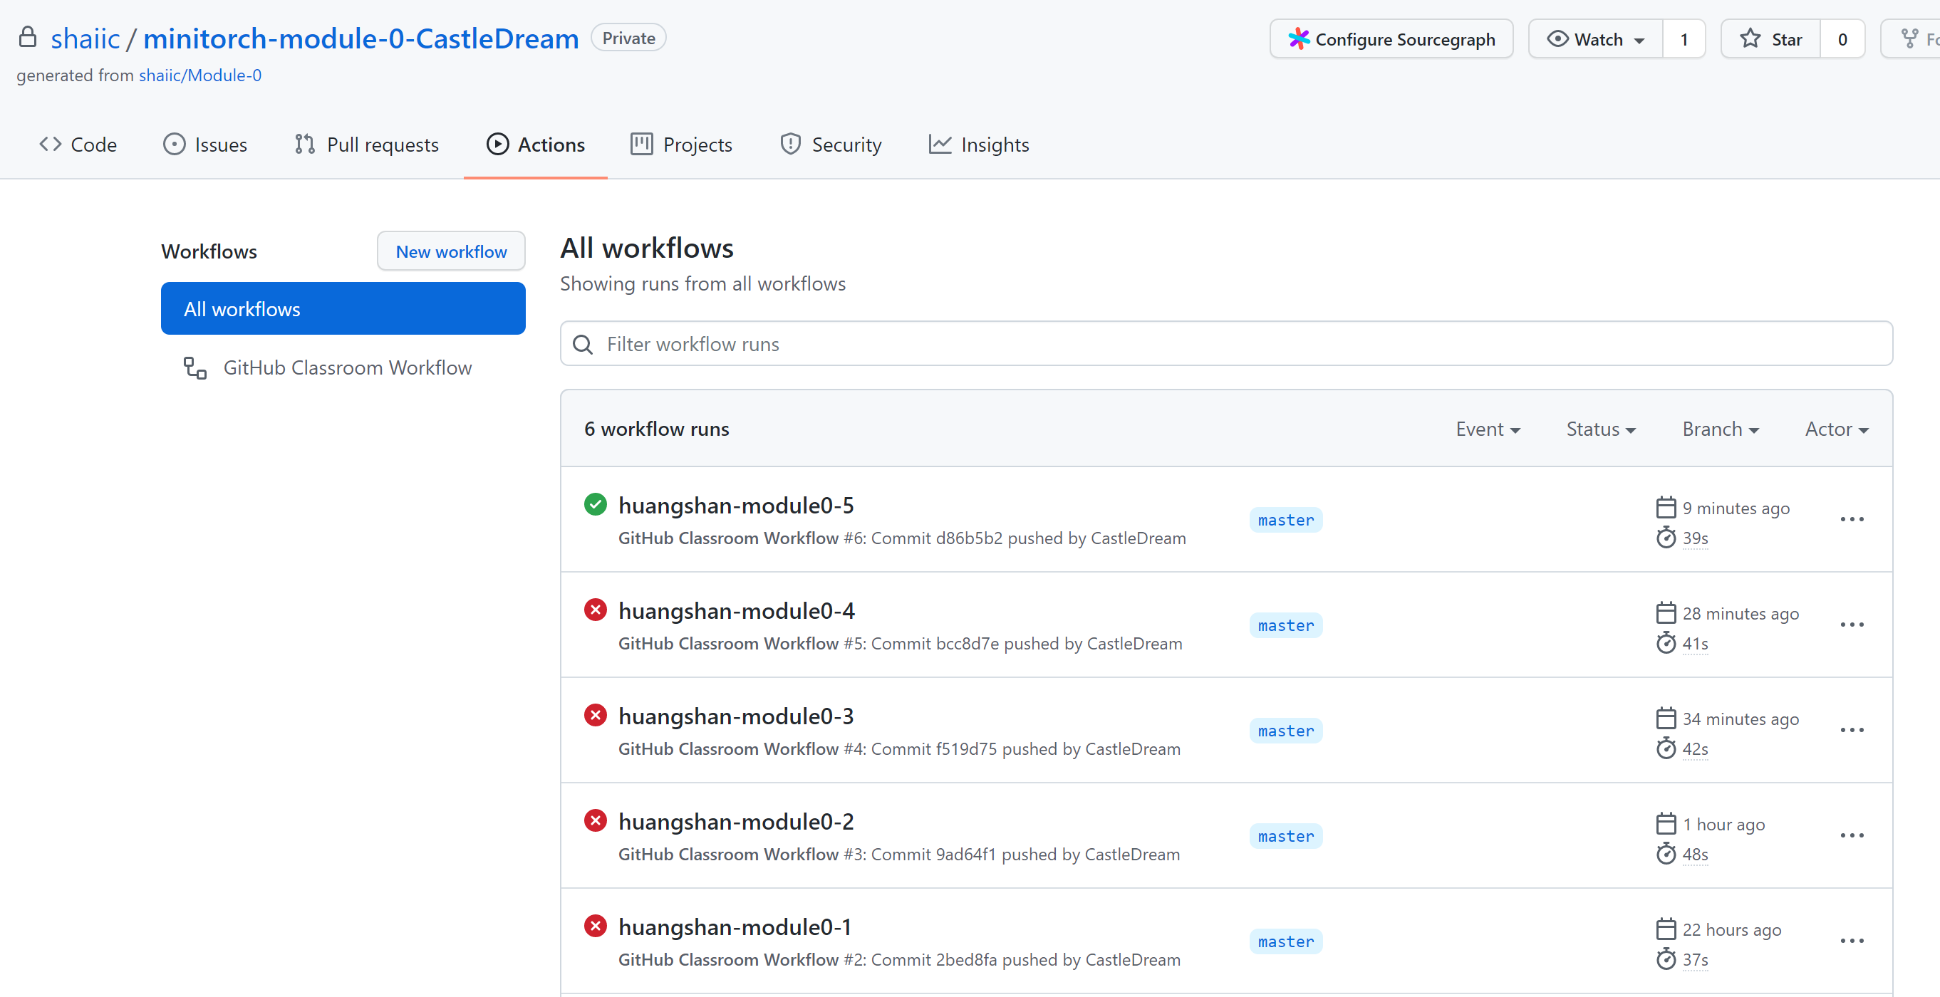The height and width of the screenshot is (997, 1940).
Task: Click the green success checkmark on huangshan-module0-5
Action: tap(595, 503)
